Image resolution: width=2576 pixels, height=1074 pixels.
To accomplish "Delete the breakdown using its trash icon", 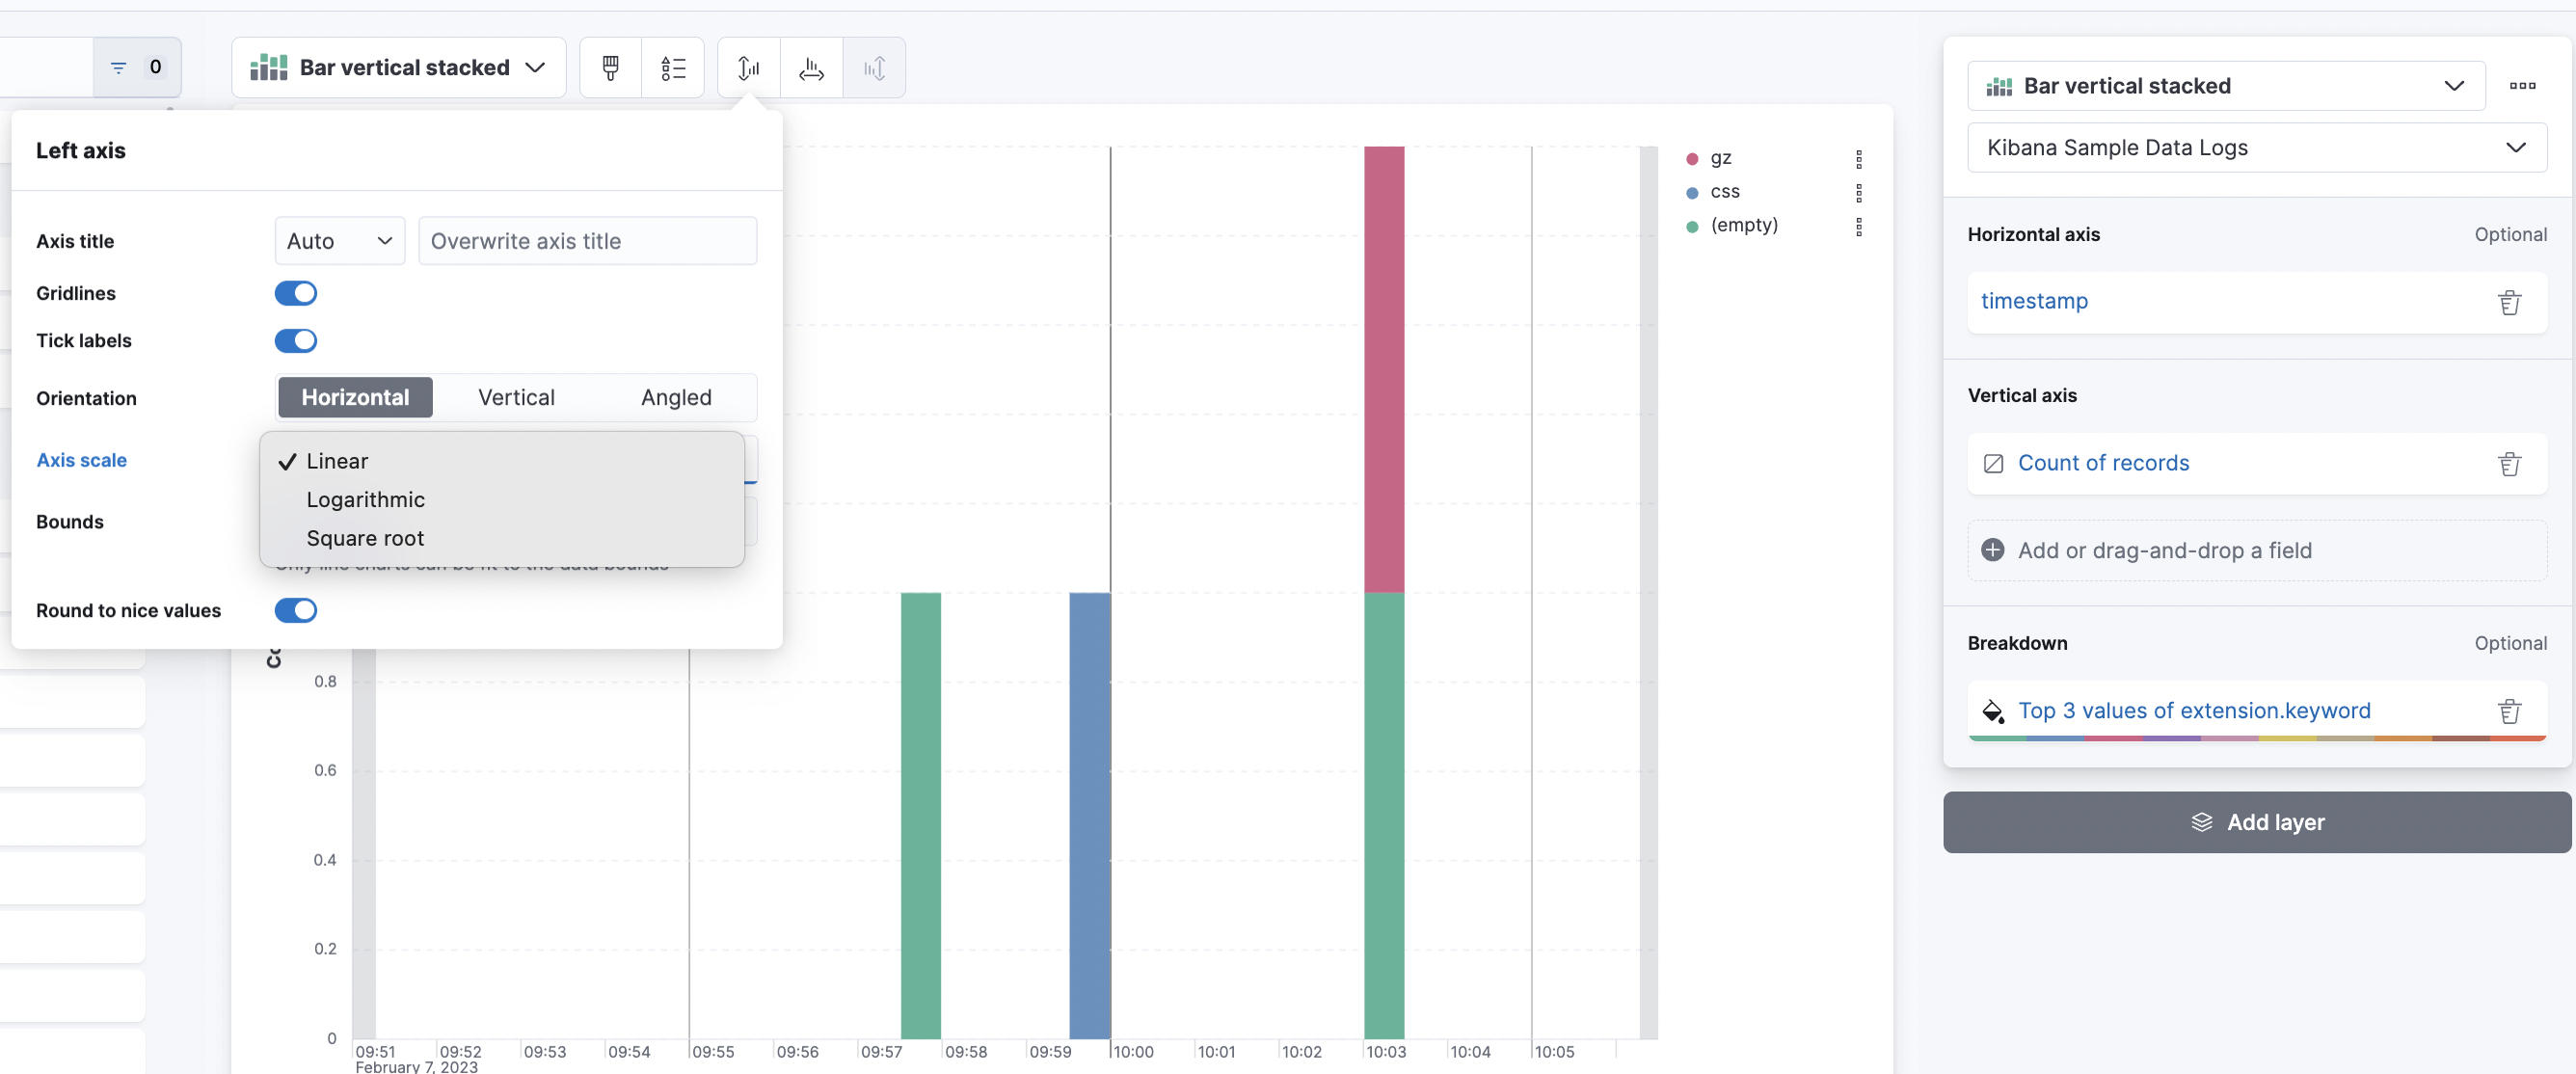I will coord(2510,710).
